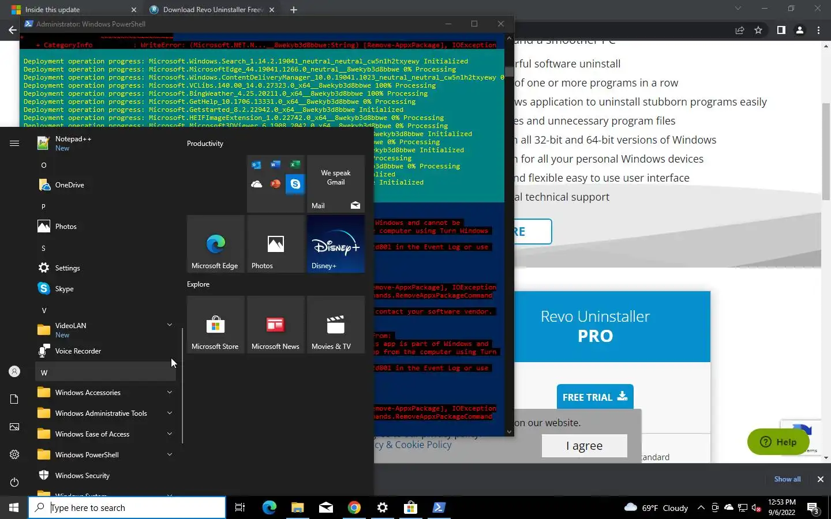This screenshot has height=519, width=831.
Task: Open File Explorer from the taskbar
Action: click(x=298, y=507)
